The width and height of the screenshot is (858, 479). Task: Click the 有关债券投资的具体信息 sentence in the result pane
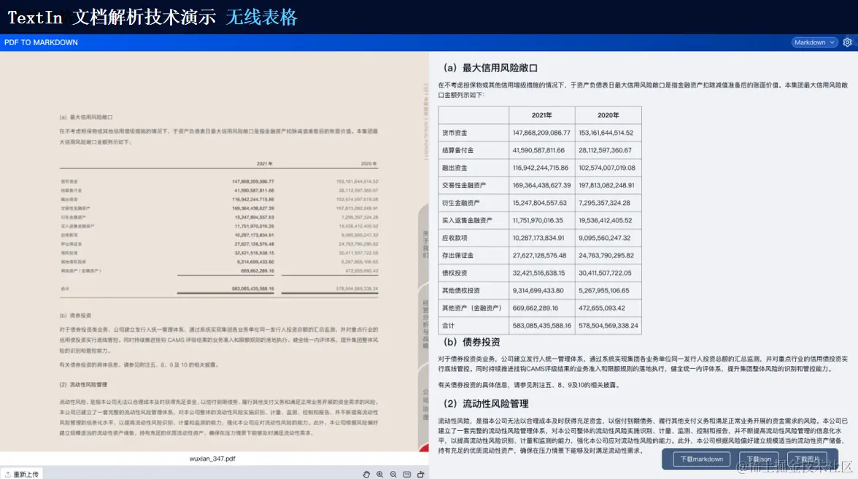(528, 385)
